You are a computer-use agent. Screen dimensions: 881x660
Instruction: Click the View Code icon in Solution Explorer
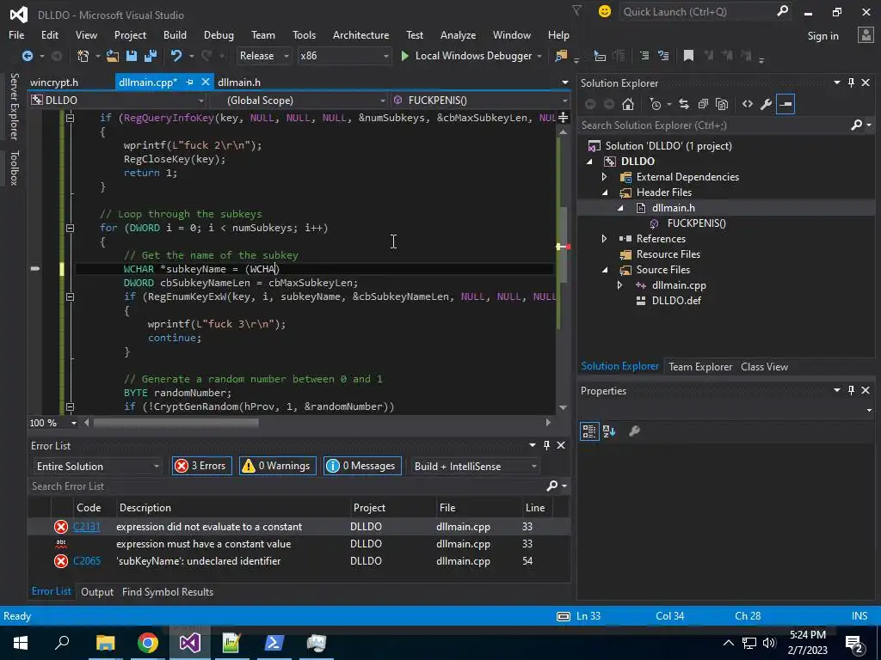coord(748,104)
